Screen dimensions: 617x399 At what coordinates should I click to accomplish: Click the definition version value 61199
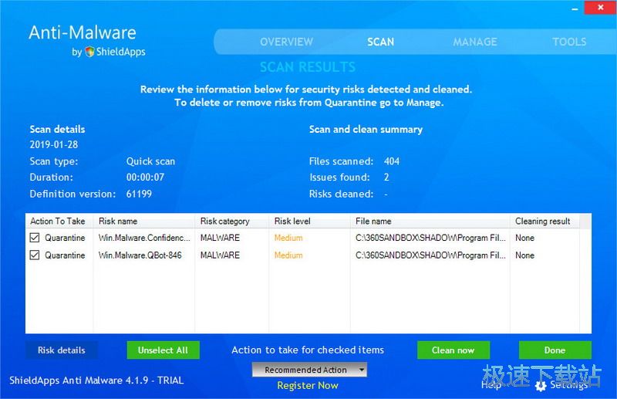(139, 194)
